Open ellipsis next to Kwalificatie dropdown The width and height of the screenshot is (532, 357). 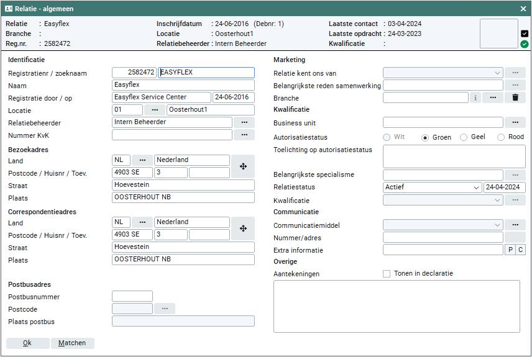[x=515, y=200]
